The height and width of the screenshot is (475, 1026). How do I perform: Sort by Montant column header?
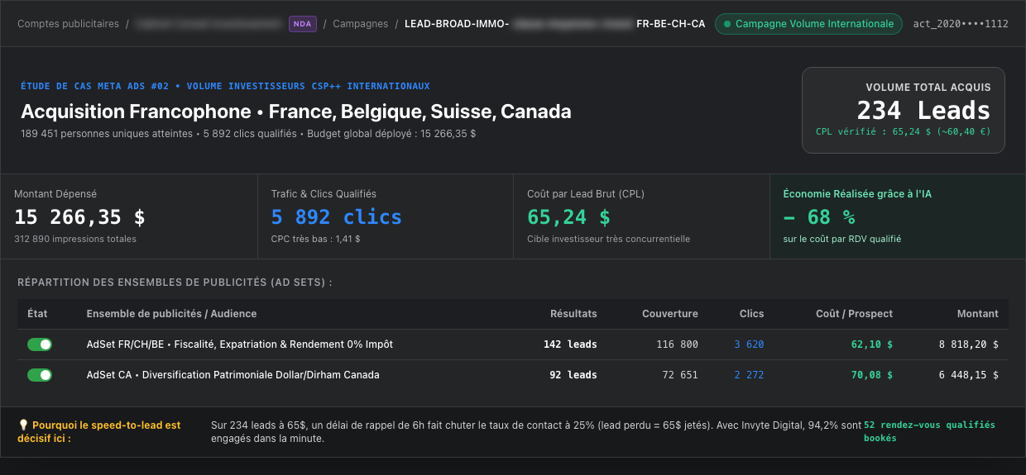point(978,314)
